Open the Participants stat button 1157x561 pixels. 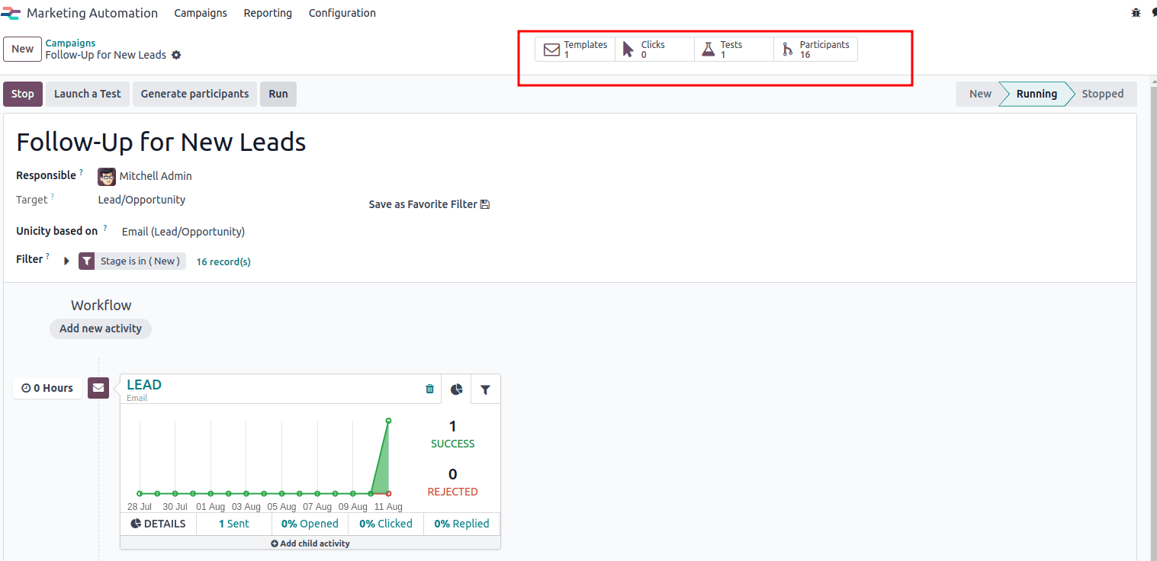point(815,50)
